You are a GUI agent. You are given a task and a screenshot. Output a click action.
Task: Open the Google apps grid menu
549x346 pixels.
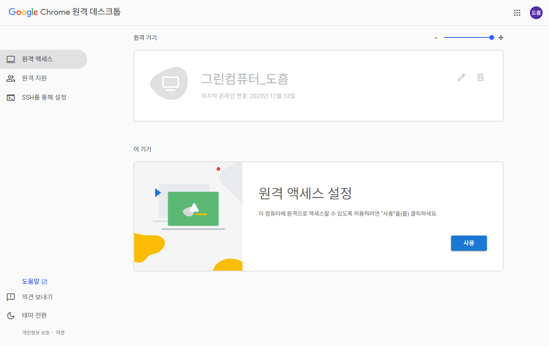pos(517,13)
